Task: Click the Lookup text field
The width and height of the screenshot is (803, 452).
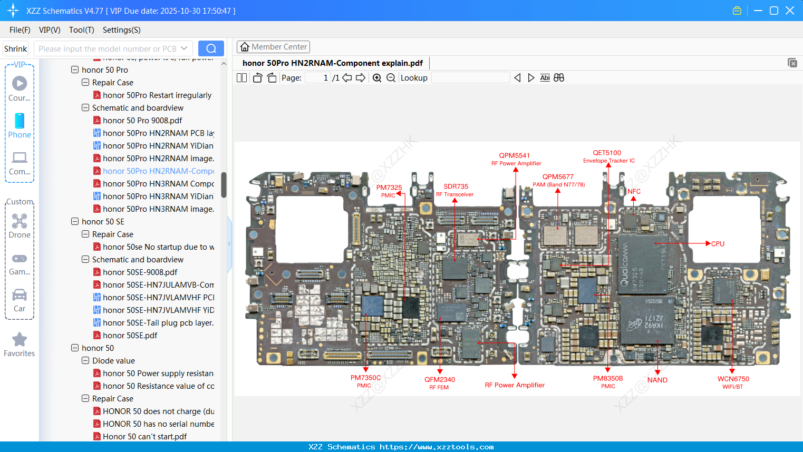Action: [x=471, y=78]
